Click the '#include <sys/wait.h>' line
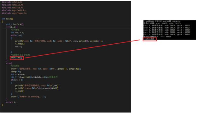Viewport: 205px width, 115px height. pyautogui.click(x=14, y=10)
